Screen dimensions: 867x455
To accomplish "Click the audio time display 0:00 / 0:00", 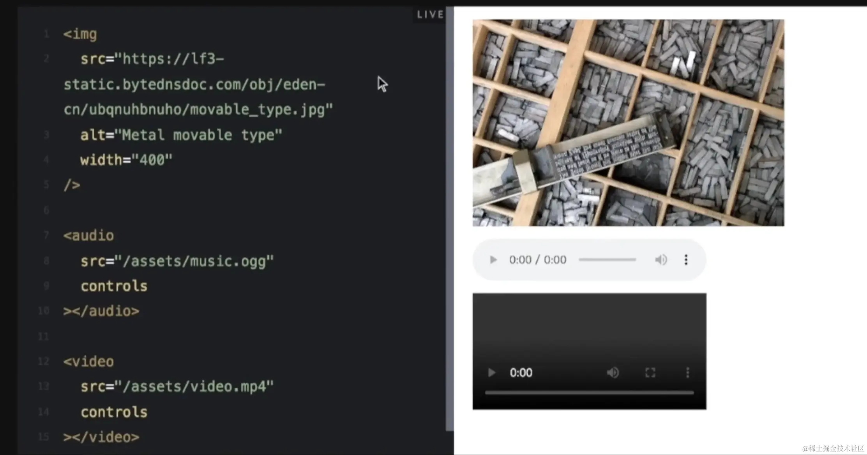I will tap(537, 260).
